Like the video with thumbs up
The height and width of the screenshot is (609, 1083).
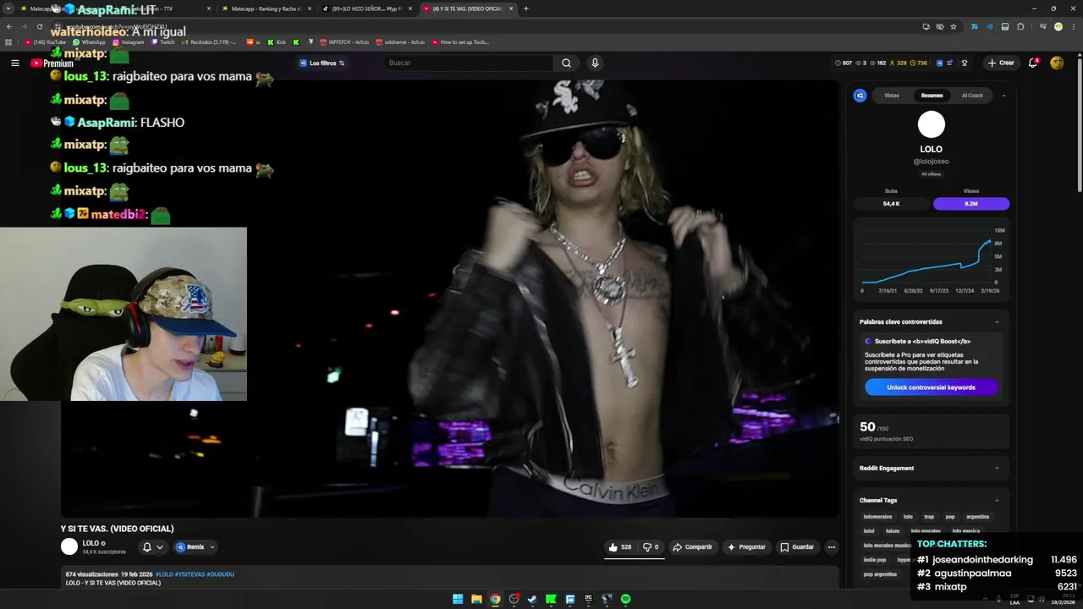tap(619, 547)
